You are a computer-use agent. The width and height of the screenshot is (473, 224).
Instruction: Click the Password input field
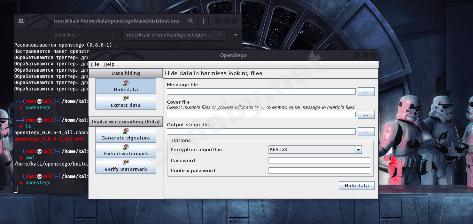tap(319, 160)
